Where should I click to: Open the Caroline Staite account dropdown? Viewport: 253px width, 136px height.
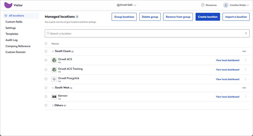236,5
